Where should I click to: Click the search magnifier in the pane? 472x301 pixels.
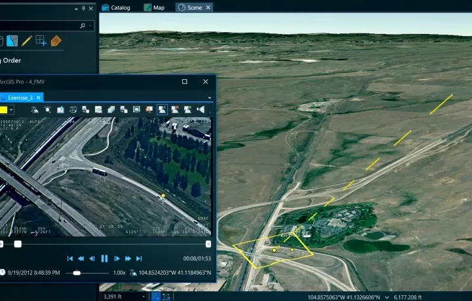pyautogui.click(x=83, y=26)
